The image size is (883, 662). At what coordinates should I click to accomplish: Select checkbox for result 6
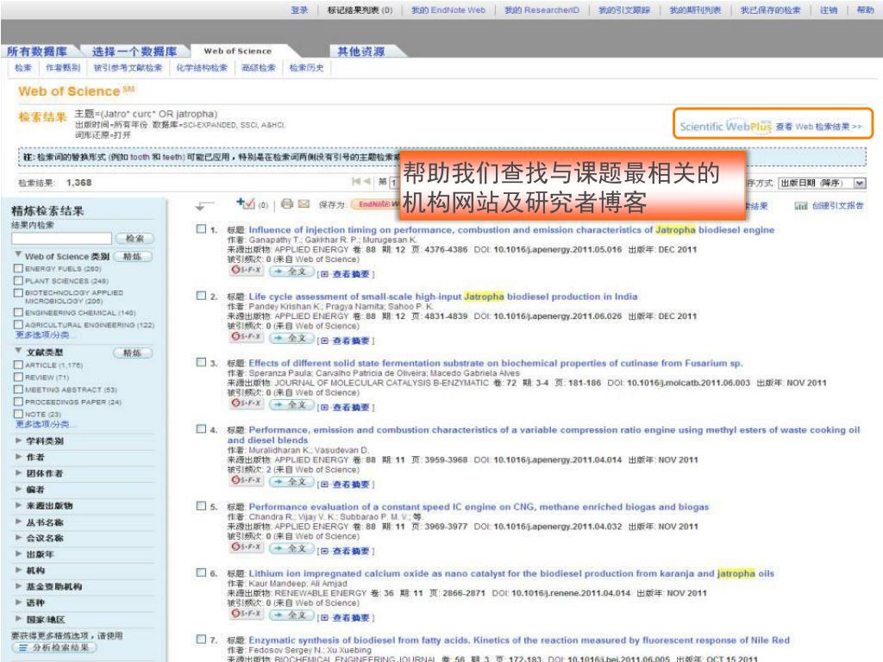pyautogui.click(x=201, y=572)
